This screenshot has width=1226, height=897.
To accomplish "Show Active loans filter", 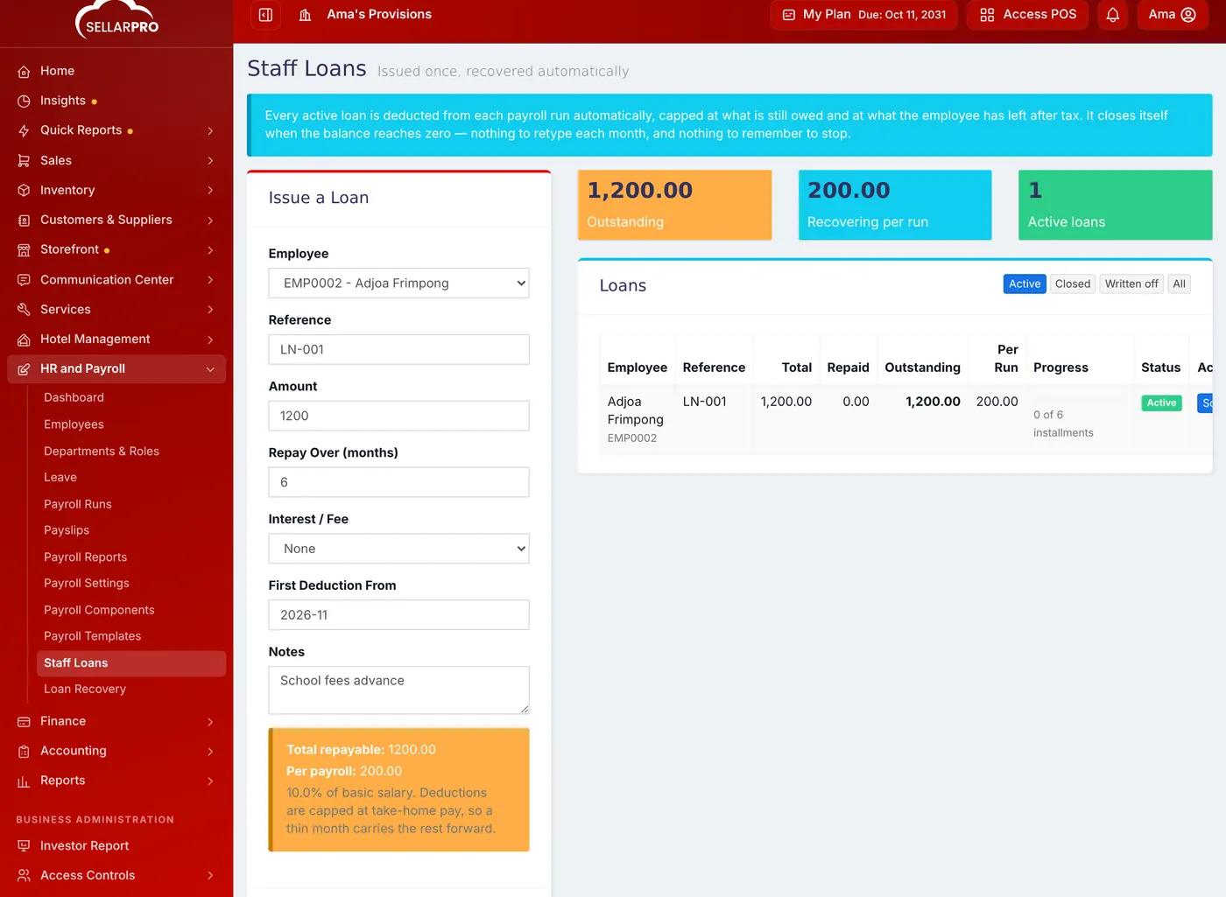I will click(1024, 284).
